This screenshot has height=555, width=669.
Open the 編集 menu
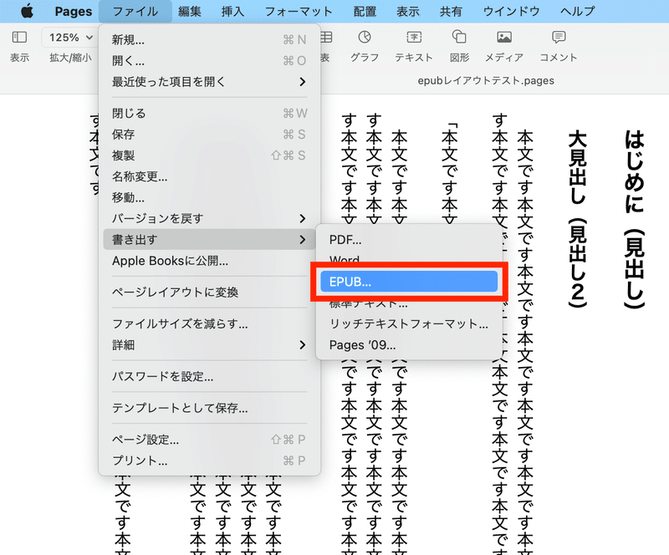(x=190, y=12)
